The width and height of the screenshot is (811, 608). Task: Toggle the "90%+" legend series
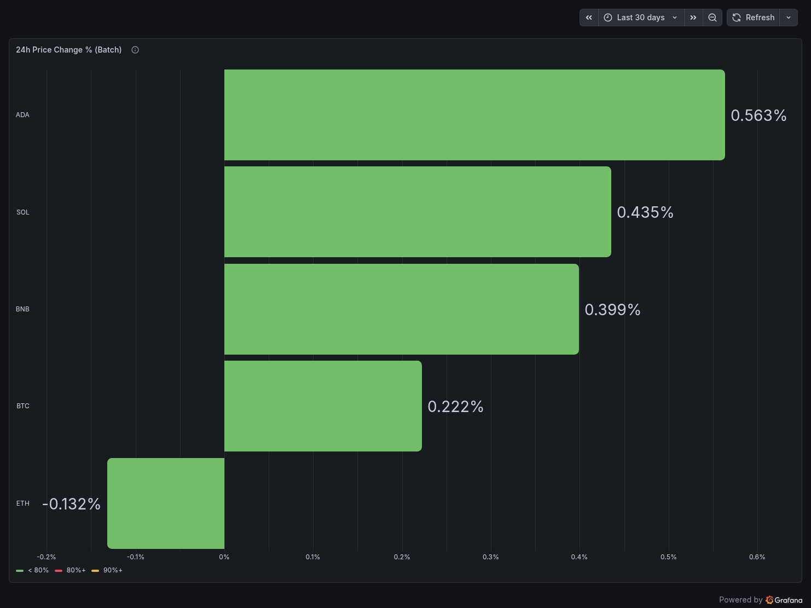113,570
